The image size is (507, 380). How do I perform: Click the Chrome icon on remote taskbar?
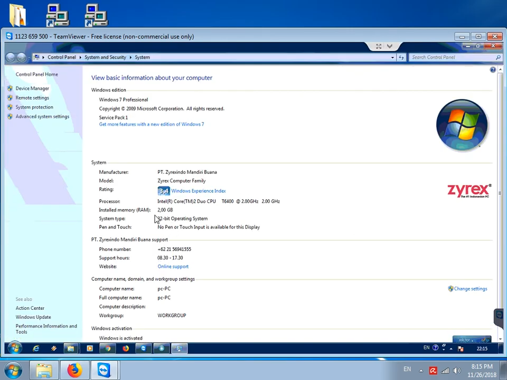coord(108,348)
